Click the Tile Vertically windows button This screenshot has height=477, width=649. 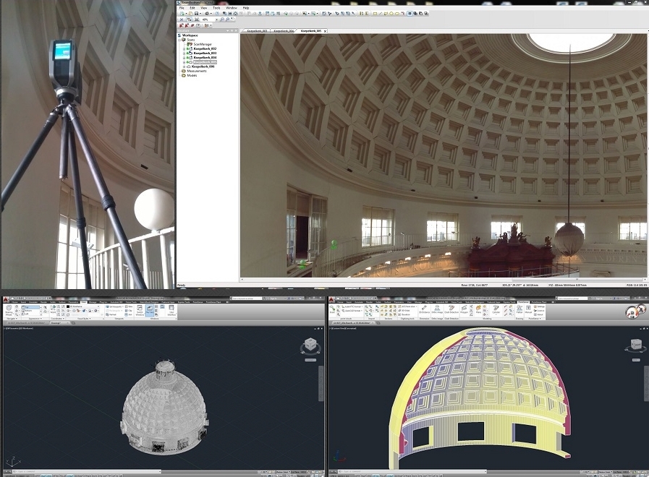[158, 311]
